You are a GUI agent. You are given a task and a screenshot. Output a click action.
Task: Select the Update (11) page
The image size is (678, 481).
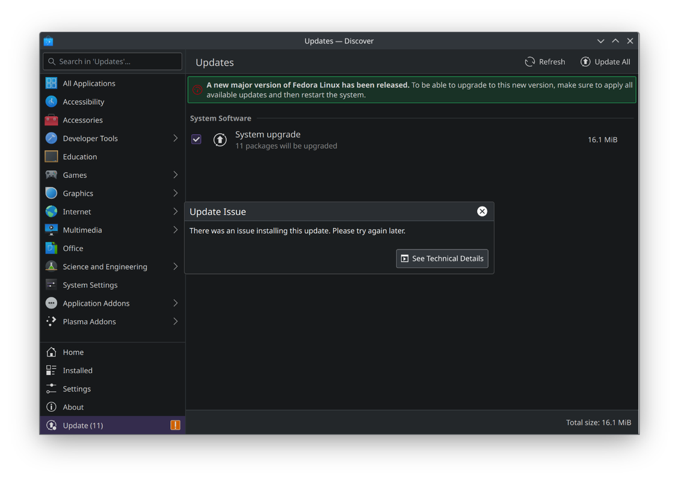pos(112,425)
